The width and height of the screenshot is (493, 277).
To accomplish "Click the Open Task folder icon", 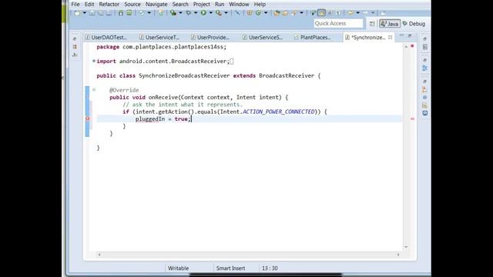I will pyautogui.click(x=285, y=13).
